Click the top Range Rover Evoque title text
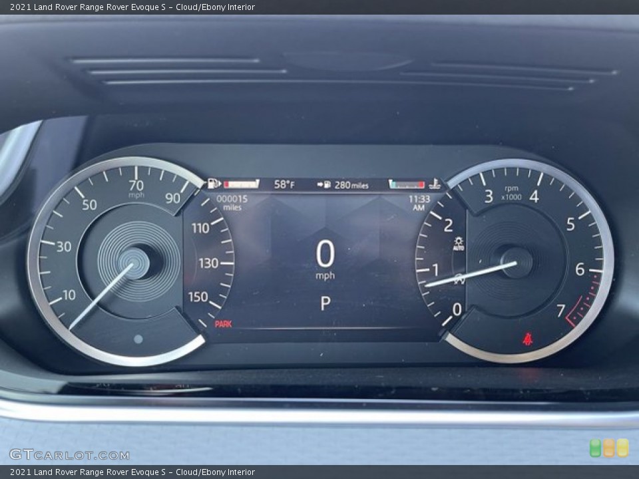This screenshot has height=479, width=639. [132, 7]
